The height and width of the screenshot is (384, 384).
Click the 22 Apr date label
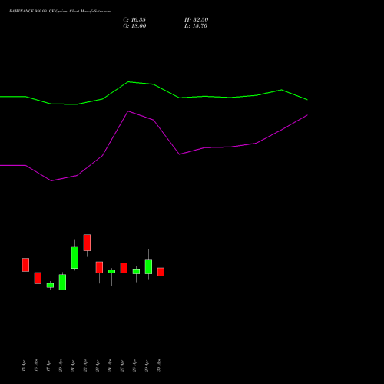click(85, 366)
